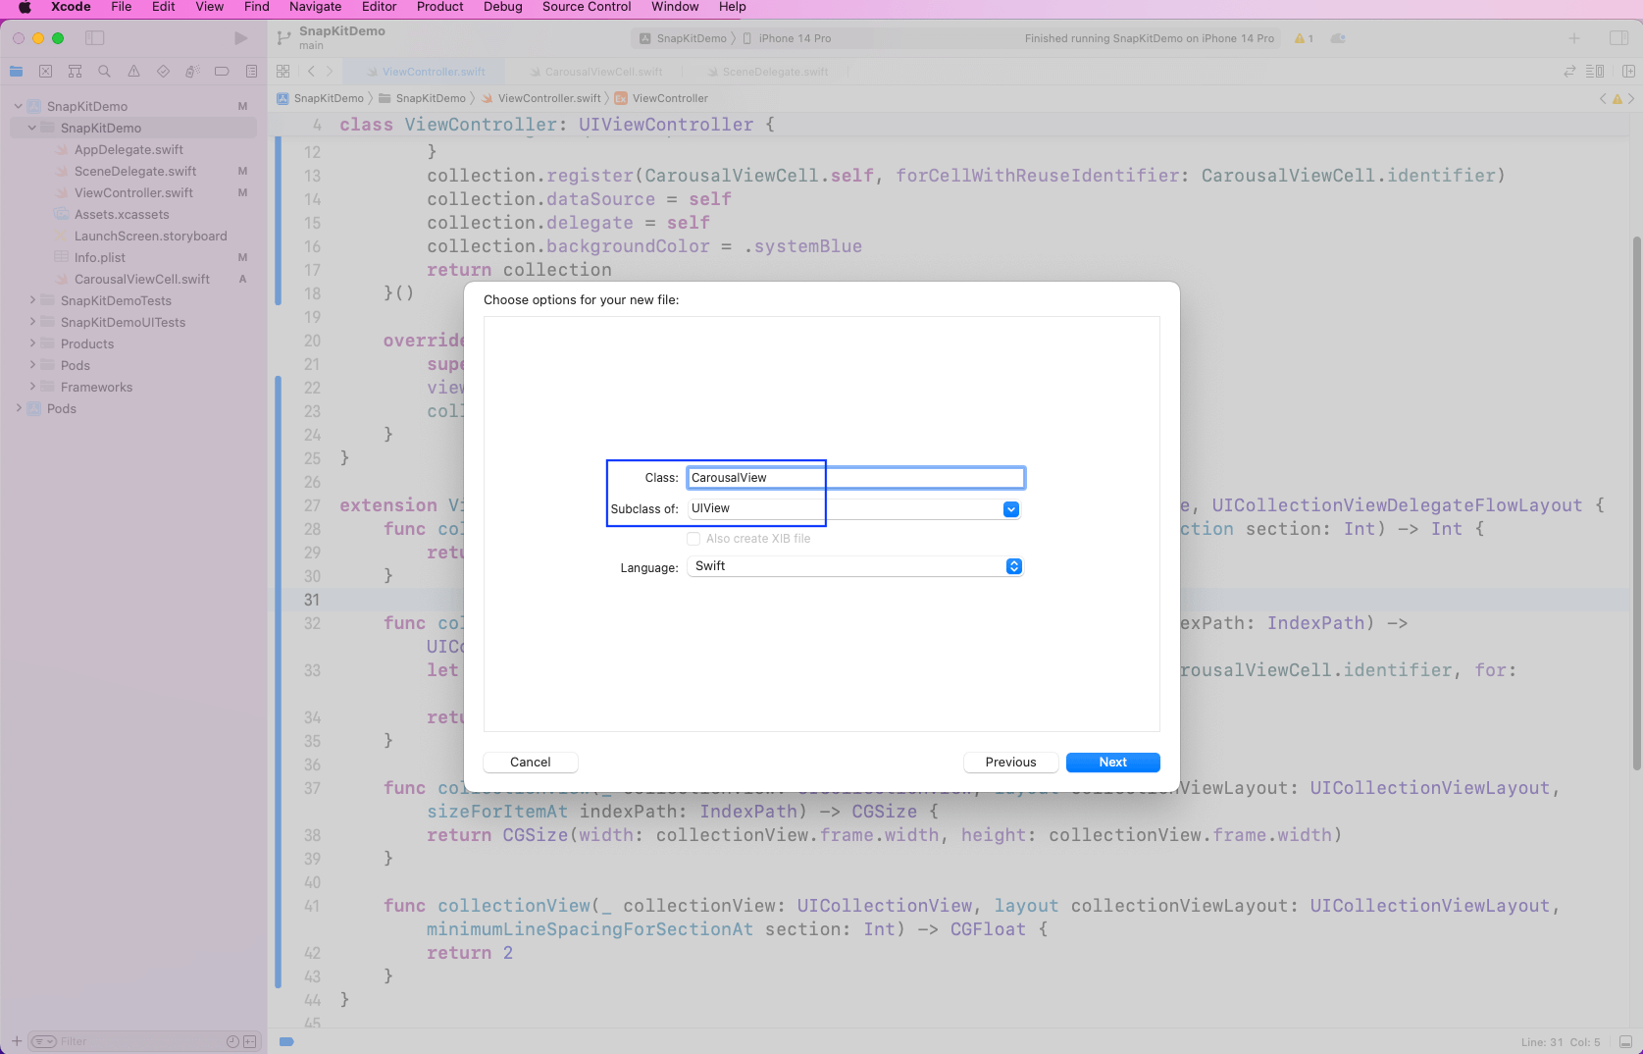Click the Next button

pos(1112,763)
